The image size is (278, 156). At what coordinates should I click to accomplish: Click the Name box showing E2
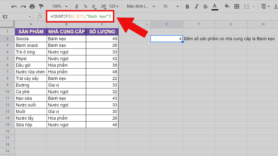click(16, 17)
